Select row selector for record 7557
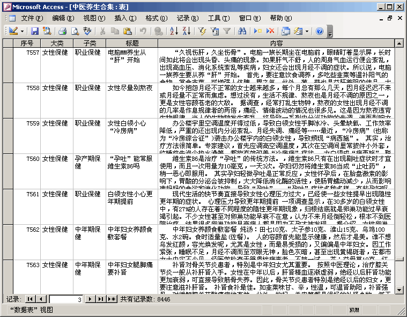 [8, 65]
